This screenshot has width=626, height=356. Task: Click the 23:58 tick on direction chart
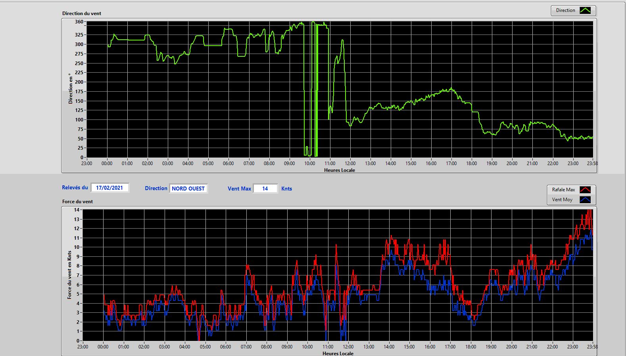click(592, 164)
